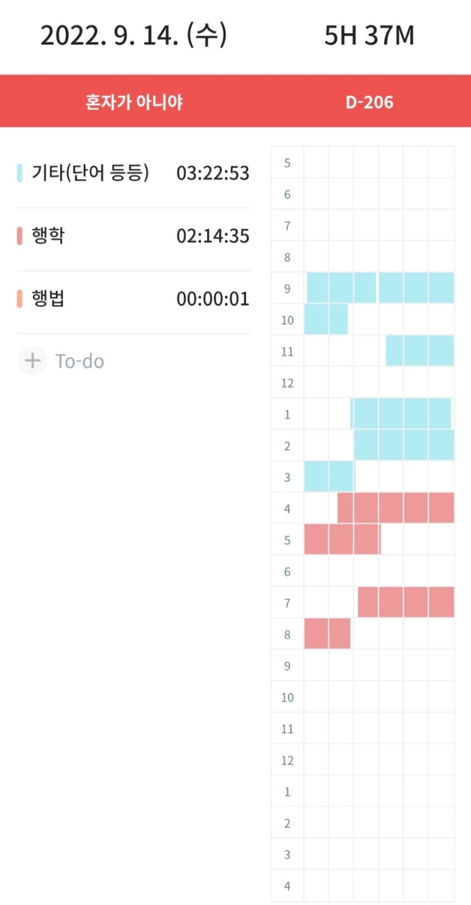The width and height of the screenshot is (471, 905).
Task: Tap the total study time 5H 37M
Action: (x=369, y=36)
